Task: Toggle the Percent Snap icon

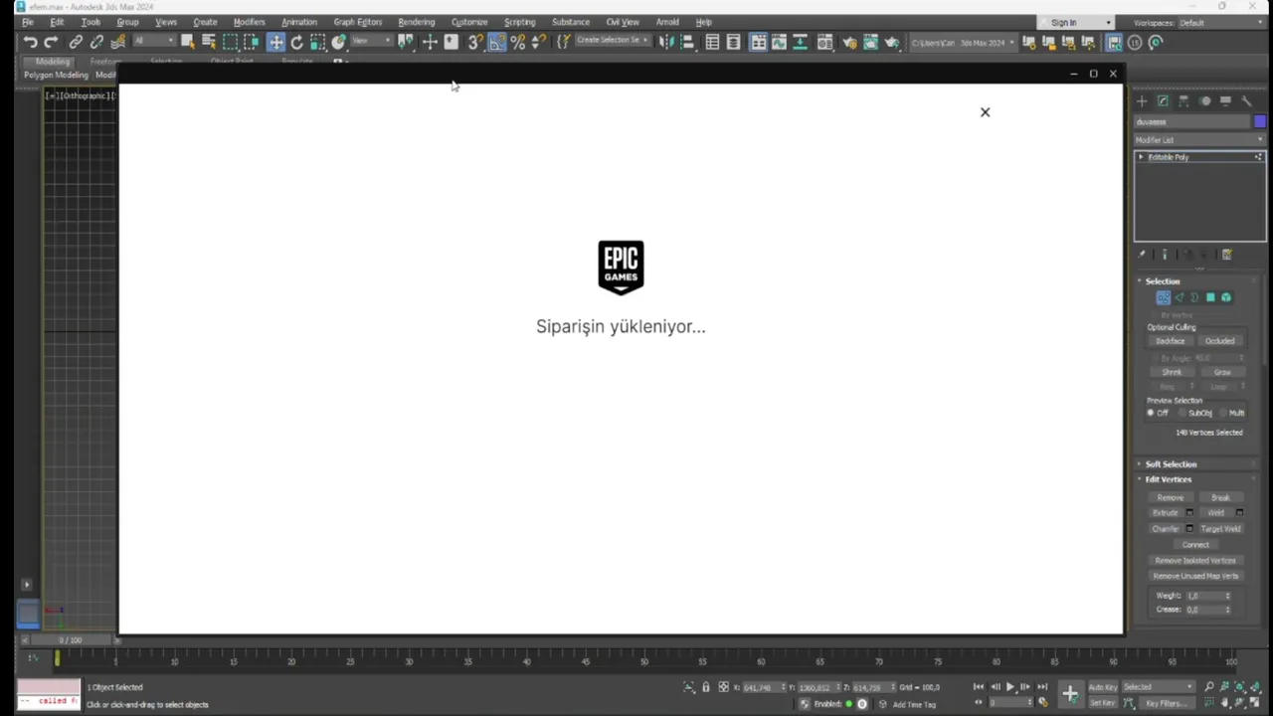Action: [x=518, y=42]
